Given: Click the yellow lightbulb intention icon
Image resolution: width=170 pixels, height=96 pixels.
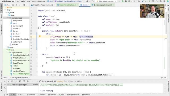Looking at the screenshot, I should (40, 37).
